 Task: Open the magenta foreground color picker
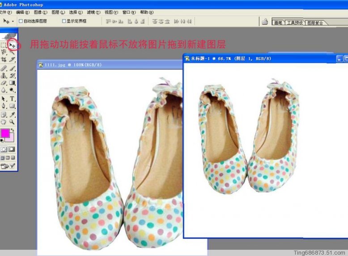5,133
